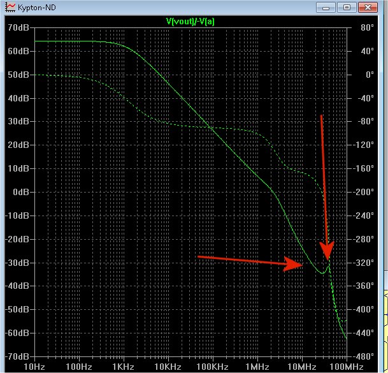Image resolution: width=388 pixels, height=373 pixels.
Task: Click the -400° phase axis label
Action: point(363,309)
